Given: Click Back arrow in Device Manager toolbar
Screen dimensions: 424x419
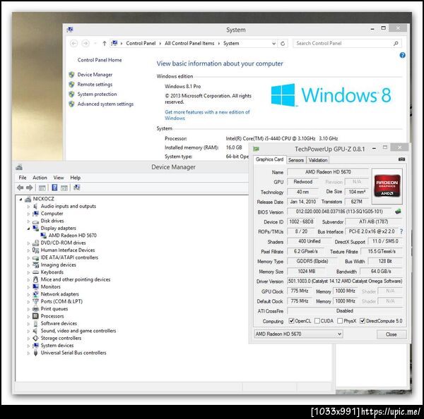Looking at the screenshot, I should pyautogui.click(x=20, y=188).
